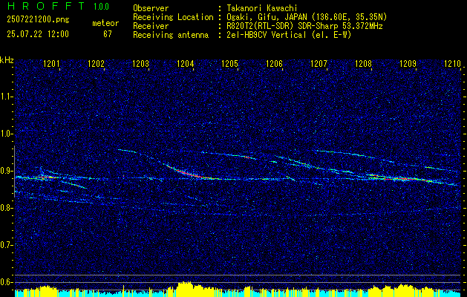
Task: Click the 1201 time marker
Action: point(51,64)
